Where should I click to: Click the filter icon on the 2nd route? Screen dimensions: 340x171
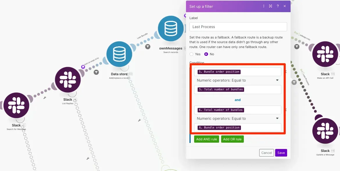tap(297, 46)
